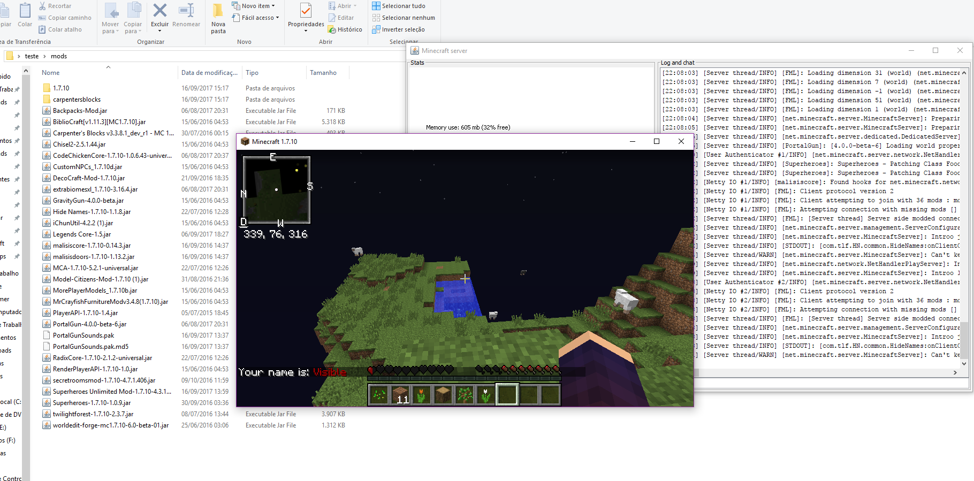Select the highlighted empty hotbar slot
The height and width of the screenshot is (481, 974).
(x=507, y=395)
